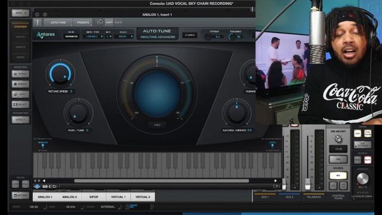382x215 pixels.
Task: Click the Default parameters button
Action: [20, 119]
